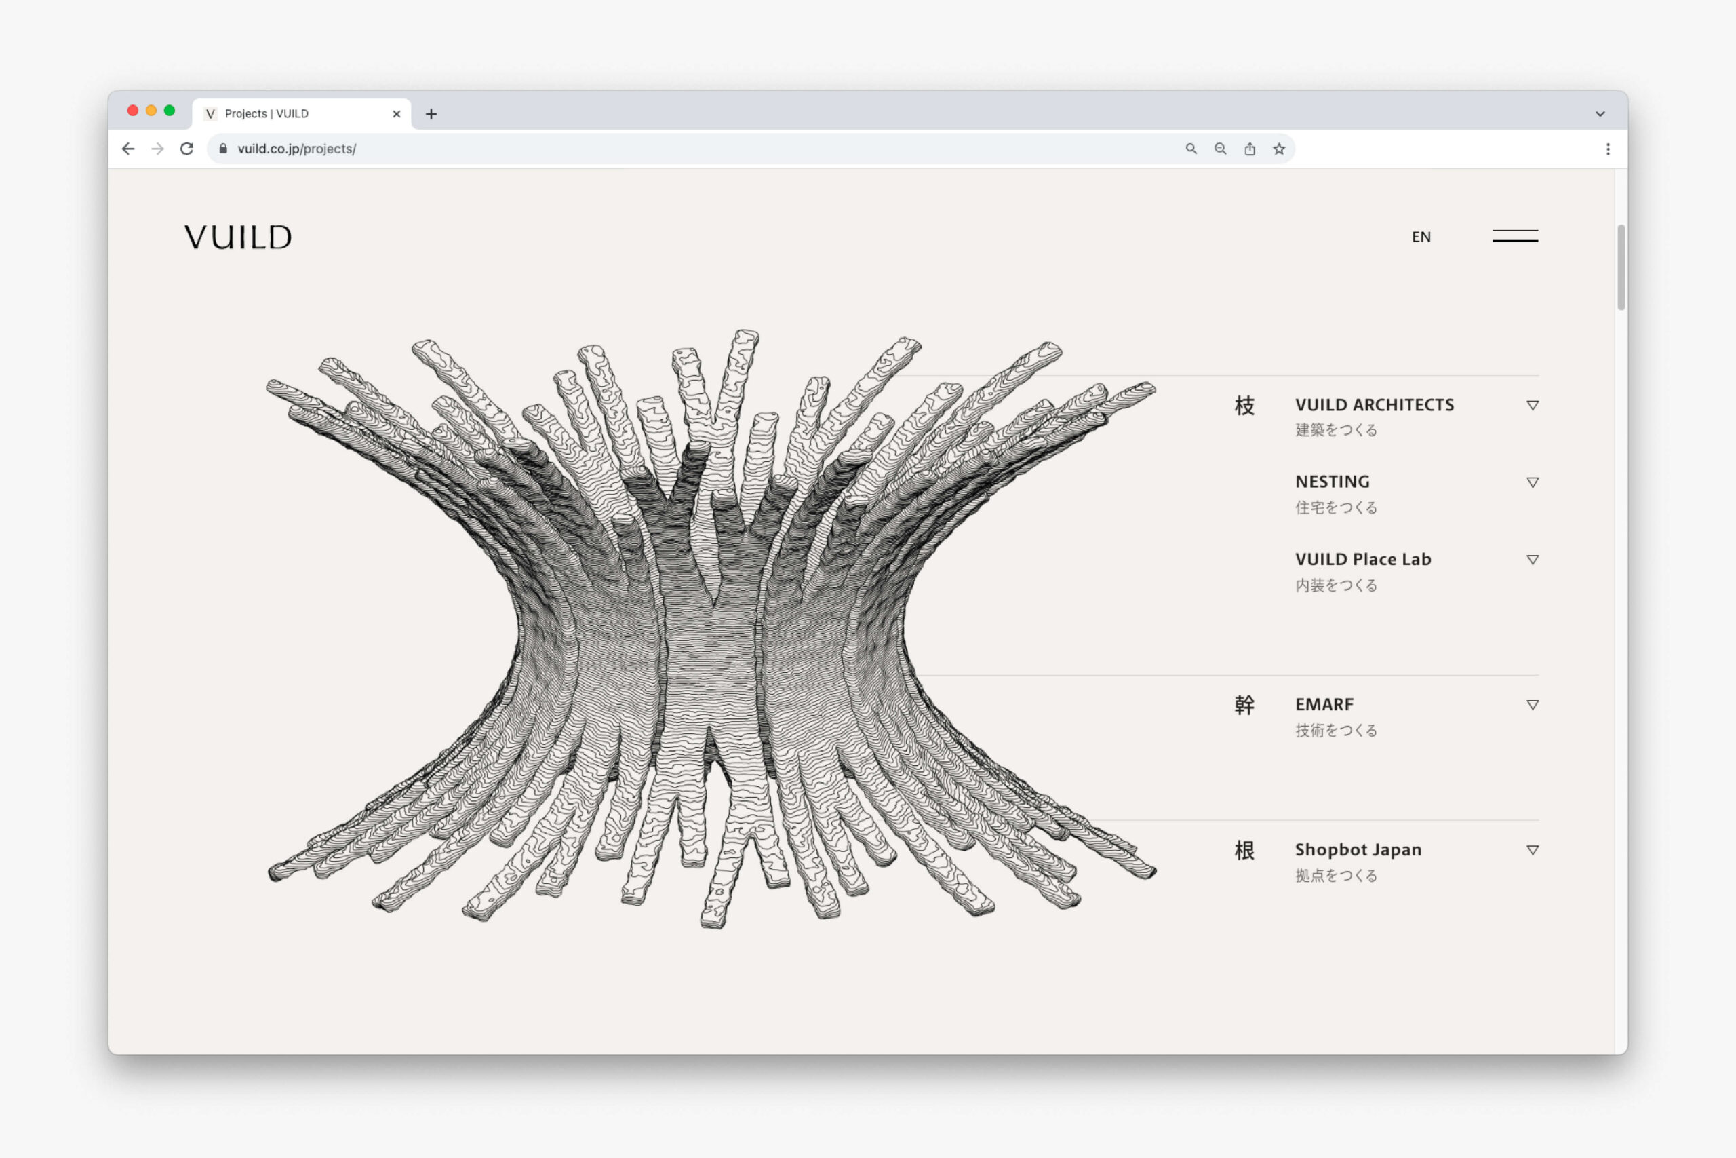Bookmark this page with star icon
1736x1158 pixels.
1278,149
